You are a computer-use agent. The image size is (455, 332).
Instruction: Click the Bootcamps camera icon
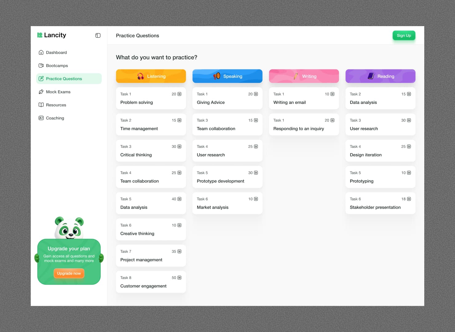tap(41, 65)
